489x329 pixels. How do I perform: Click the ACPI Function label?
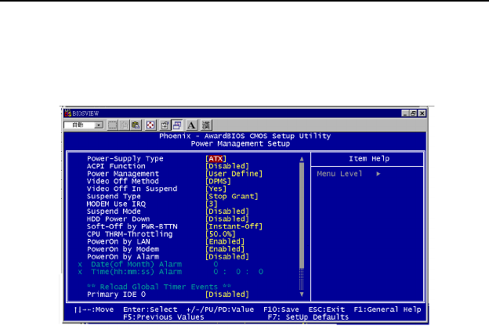tap(116, 166)
